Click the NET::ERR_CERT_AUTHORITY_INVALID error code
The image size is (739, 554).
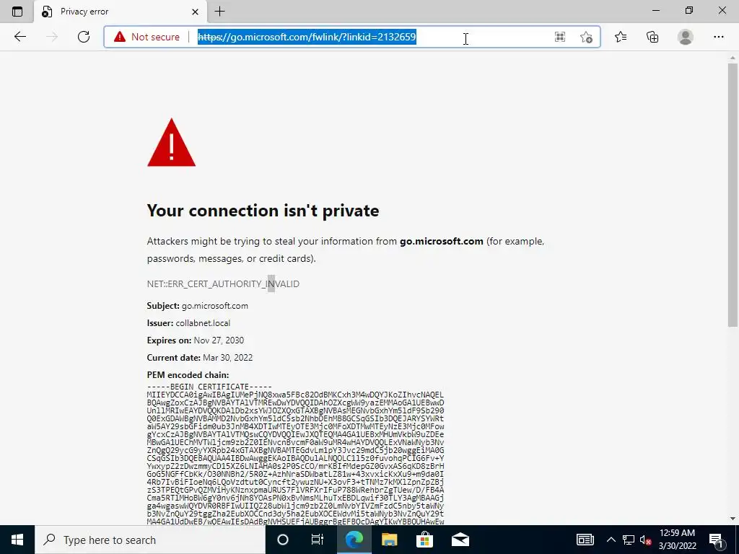223,283
